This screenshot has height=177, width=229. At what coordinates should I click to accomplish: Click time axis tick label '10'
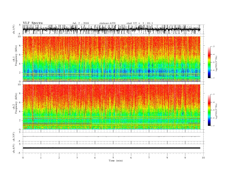point(203,158)
